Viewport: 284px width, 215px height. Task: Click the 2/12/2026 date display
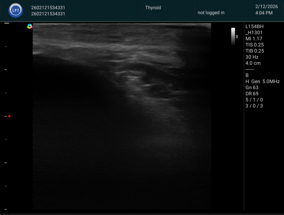[267, 7]
